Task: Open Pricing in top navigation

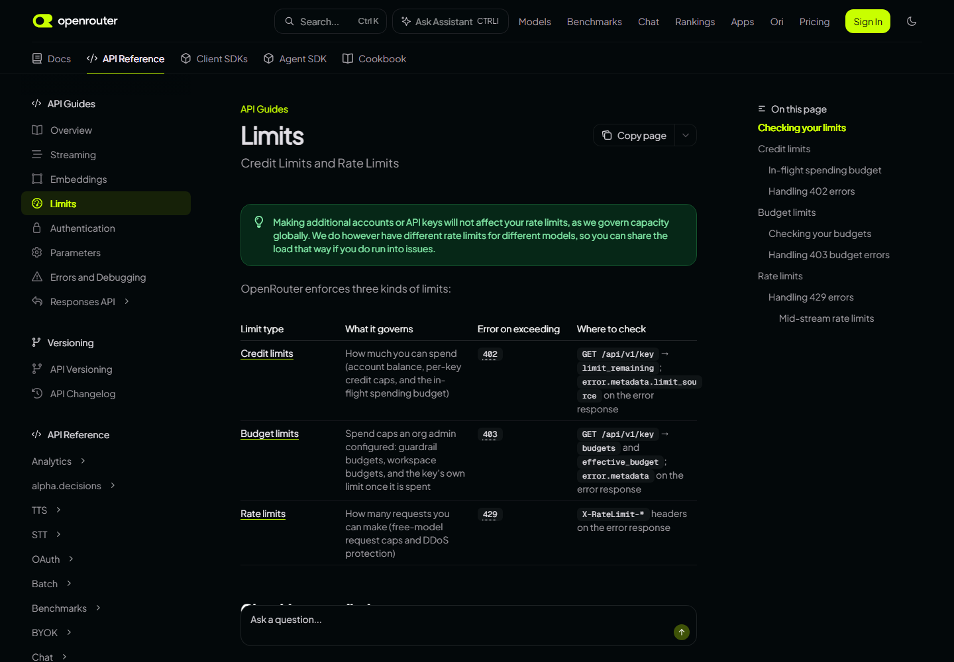Action: (x=814, y=21)
